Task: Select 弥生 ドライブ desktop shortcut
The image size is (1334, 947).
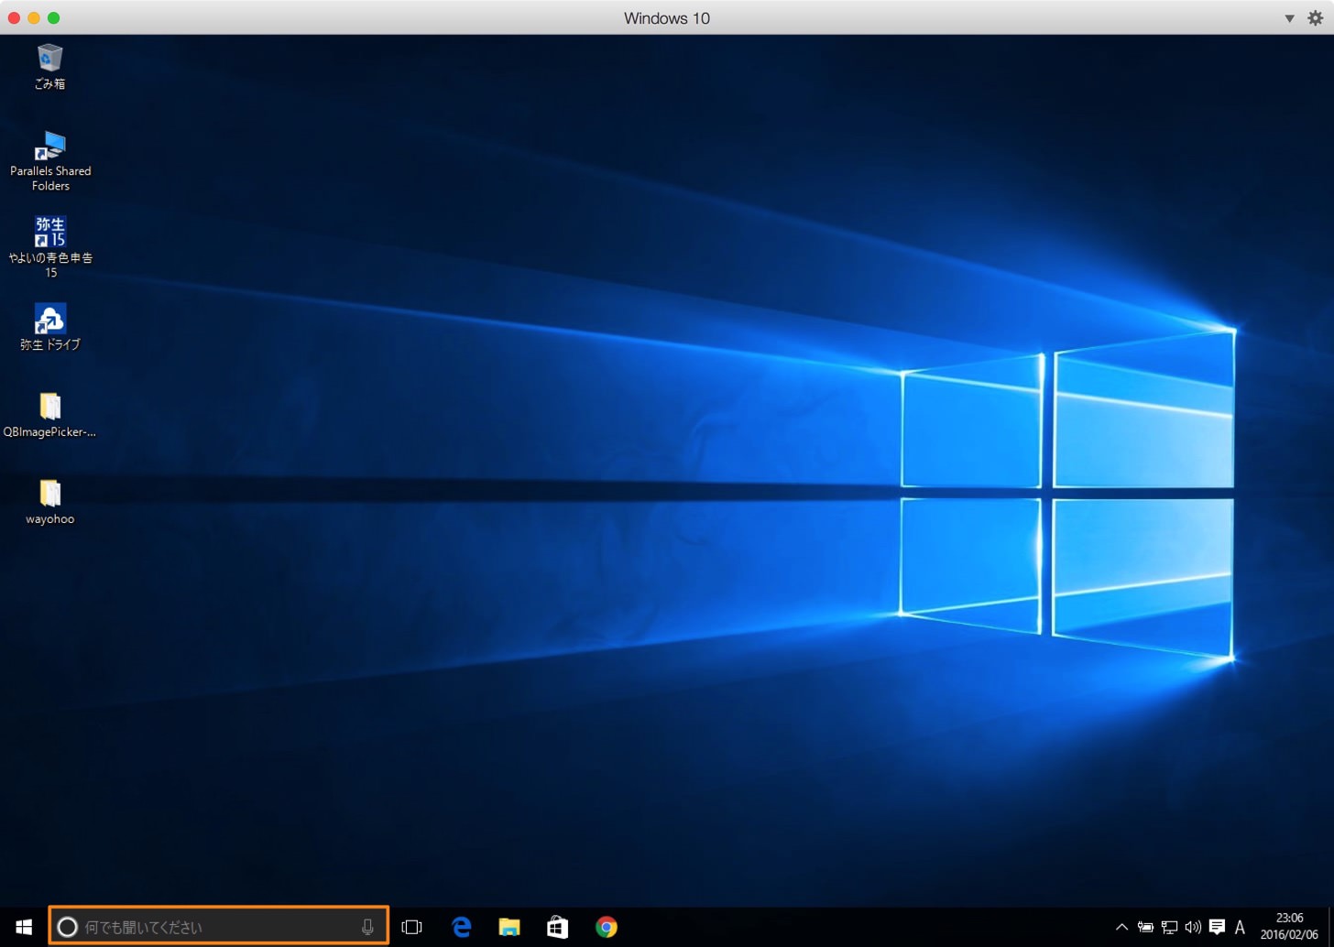Action: [x=49, y=327]
